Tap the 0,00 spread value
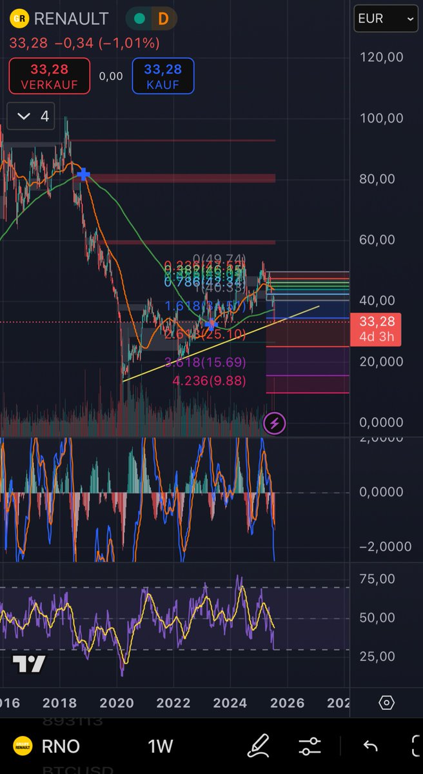The height and width of the screenshot is (774, 423). [111, 76]
